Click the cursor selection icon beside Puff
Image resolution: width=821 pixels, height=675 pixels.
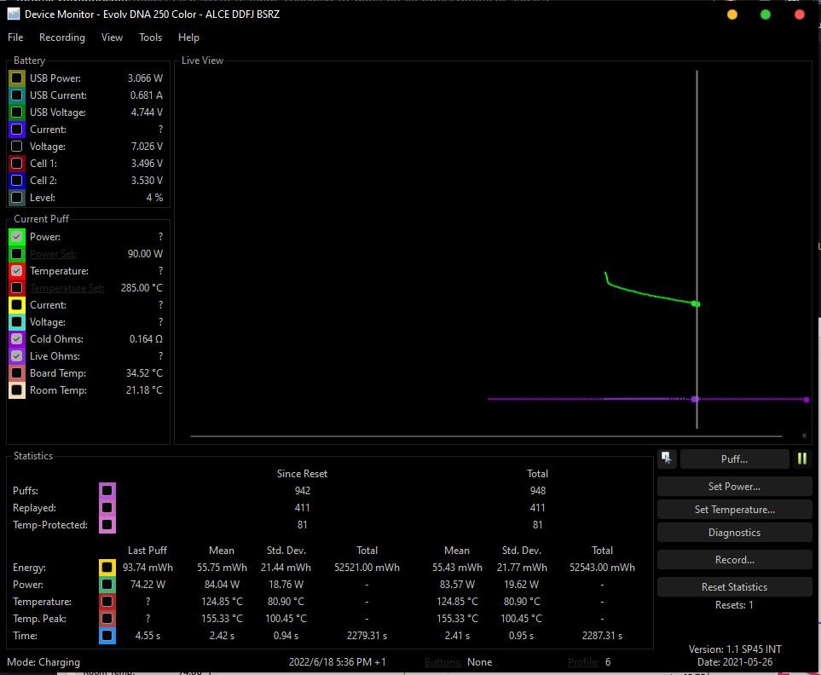(x=667, y=459)
